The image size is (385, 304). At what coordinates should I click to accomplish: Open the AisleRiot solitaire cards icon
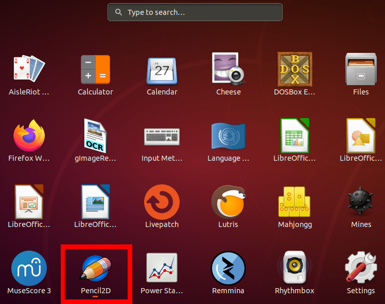tap(29, 68)
